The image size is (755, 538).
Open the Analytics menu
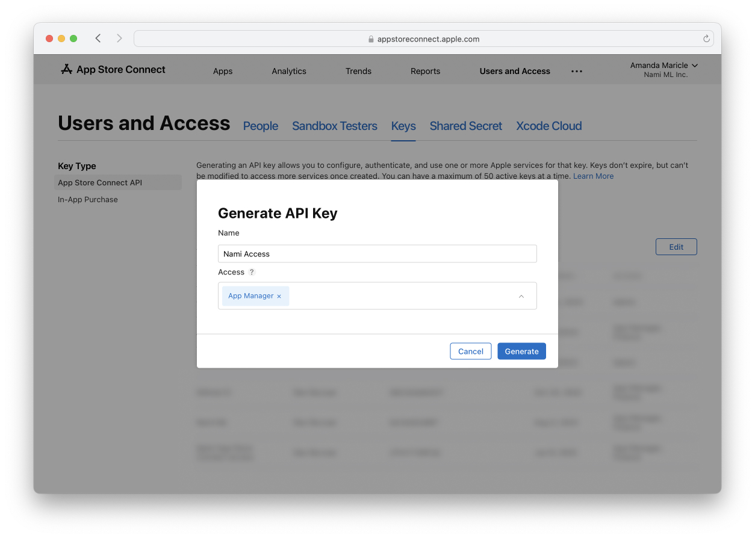click(x=289, y=71)
